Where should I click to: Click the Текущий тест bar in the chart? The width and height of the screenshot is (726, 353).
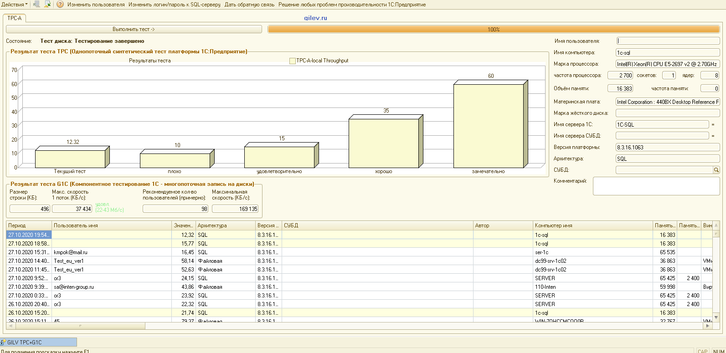[72, 157]
